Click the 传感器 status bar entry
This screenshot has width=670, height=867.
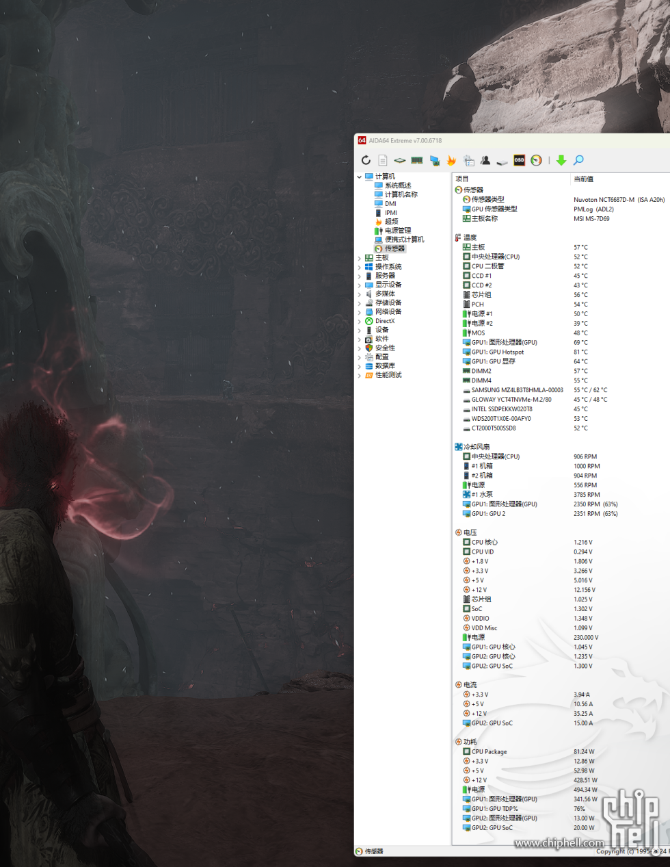369,851
